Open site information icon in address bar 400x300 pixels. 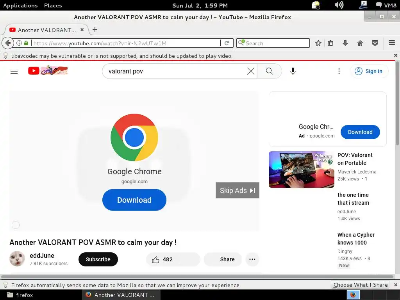coord(19,43)
